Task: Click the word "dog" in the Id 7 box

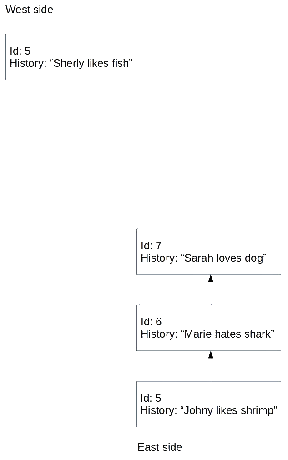Action: pyautogui.click(x=256, y=258)
